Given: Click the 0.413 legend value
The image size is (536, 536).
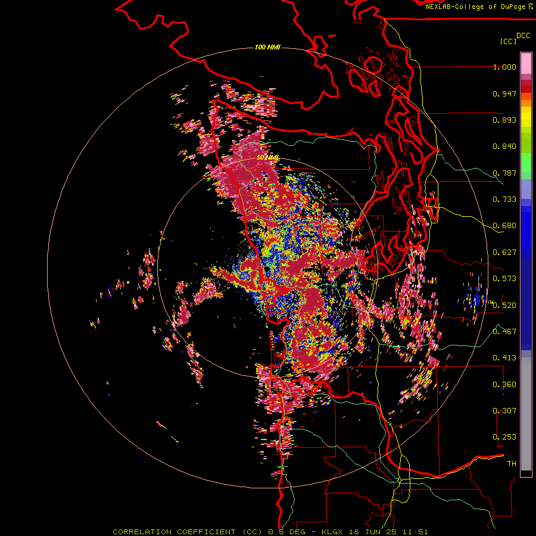Looking at the screenshot, I should pos(504,358).
